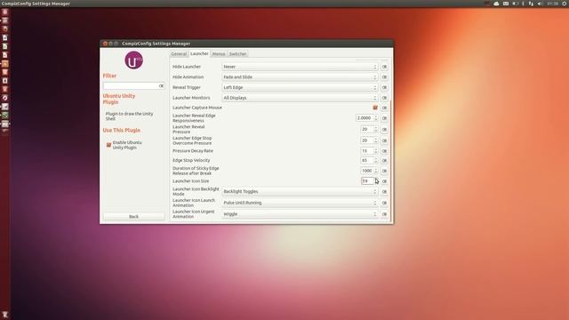
Task: Reset Launcher Icon Urgent Animation to default
Action: tap(384, 214)
